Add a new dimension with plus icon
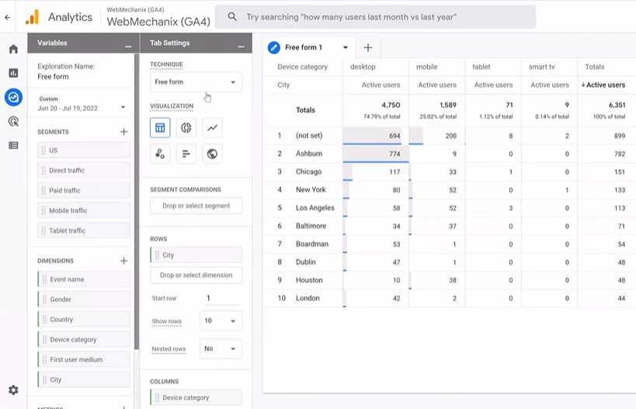Image resolution: width=636 pixels, height=409 pixels. pyautogui.click(x=123, y=261)
